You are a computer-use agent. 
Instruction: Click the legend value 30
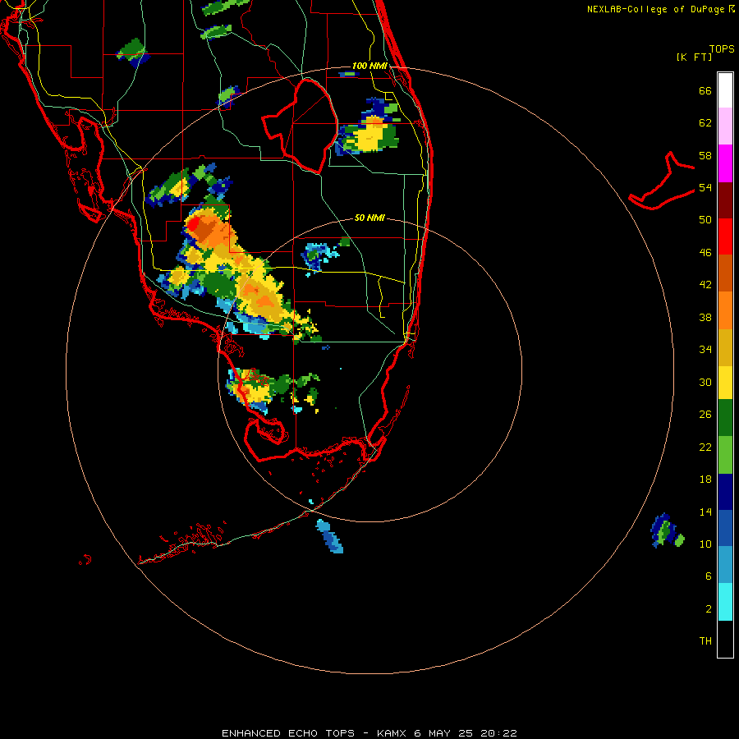coord(705,382)
